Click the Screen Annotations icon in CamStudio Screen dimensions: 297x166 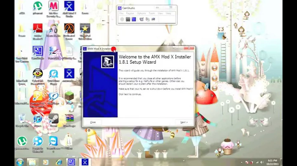(x=147, y=19)
